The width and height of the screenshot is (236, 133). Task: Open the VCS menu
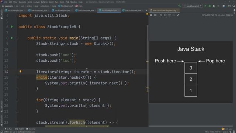(67, 2)
